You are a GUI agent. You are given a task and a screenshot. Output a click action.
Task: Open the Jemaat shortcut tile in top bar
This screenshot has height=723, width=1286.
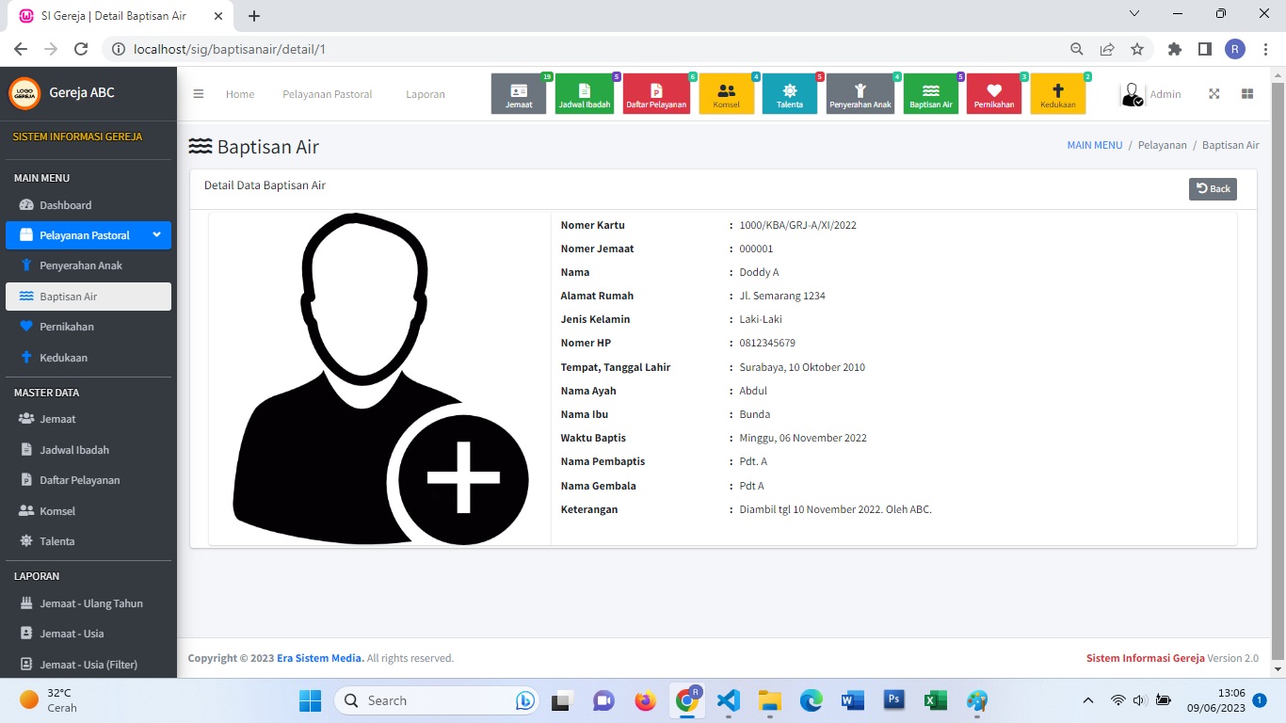coord(519,94)
